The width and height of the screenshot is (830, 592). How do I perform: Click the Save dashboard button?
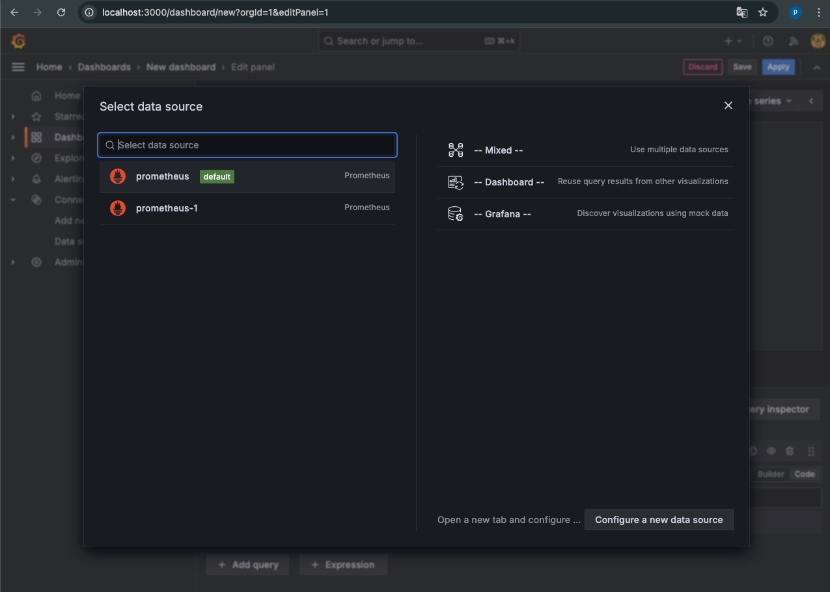point(742,67)
